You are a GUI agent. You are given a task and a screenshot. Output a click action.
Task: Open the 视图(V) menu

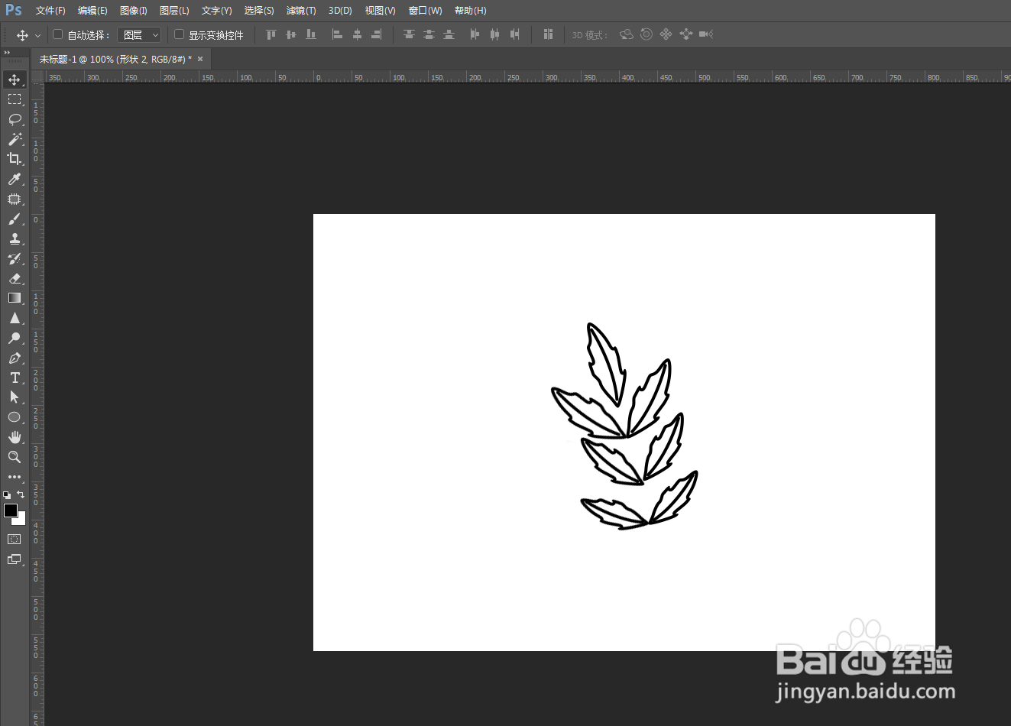click(x=380, y=11)
